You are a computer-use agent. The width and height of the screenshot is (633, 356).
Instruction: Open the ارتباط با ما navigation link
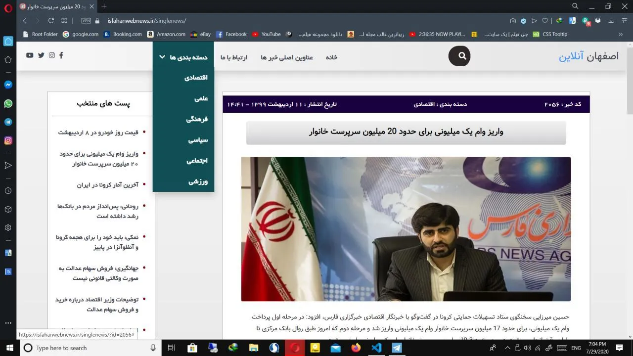(x=234, y=57)
